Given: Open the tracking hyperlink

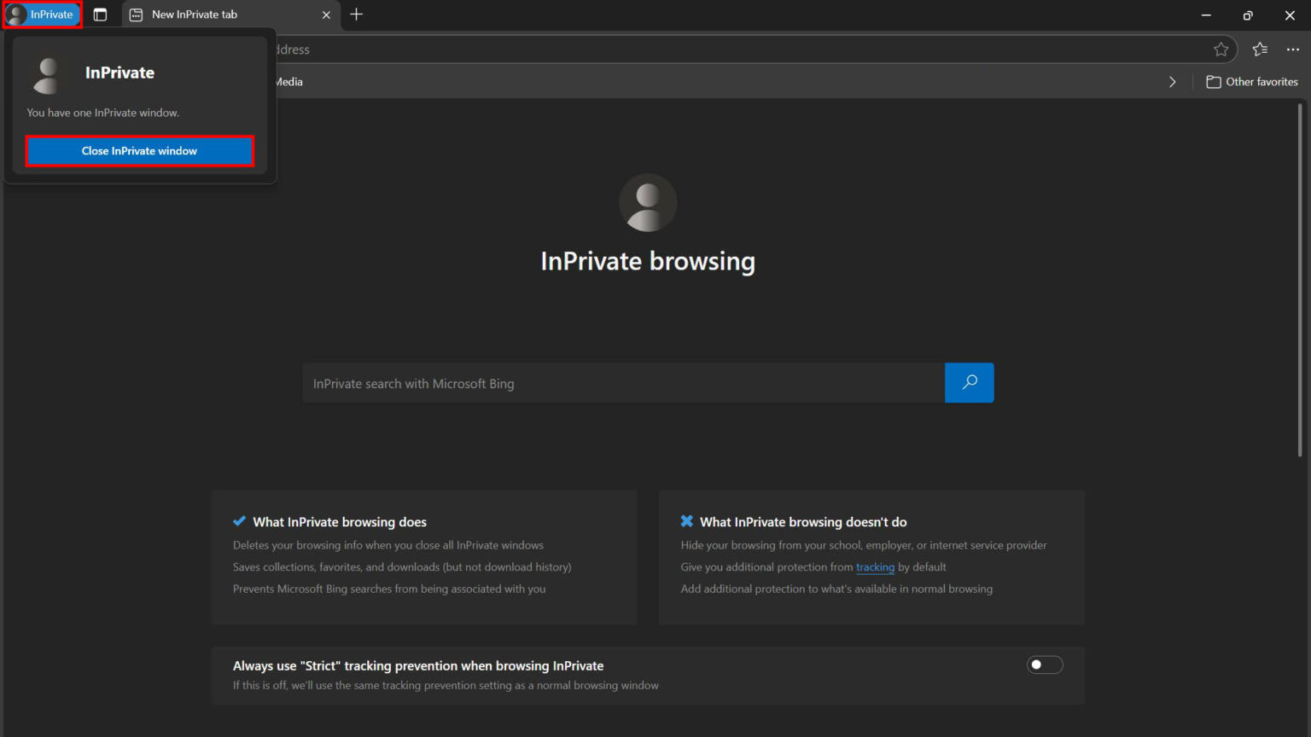Looking at the screenshot, I should [x=876, y=566].
